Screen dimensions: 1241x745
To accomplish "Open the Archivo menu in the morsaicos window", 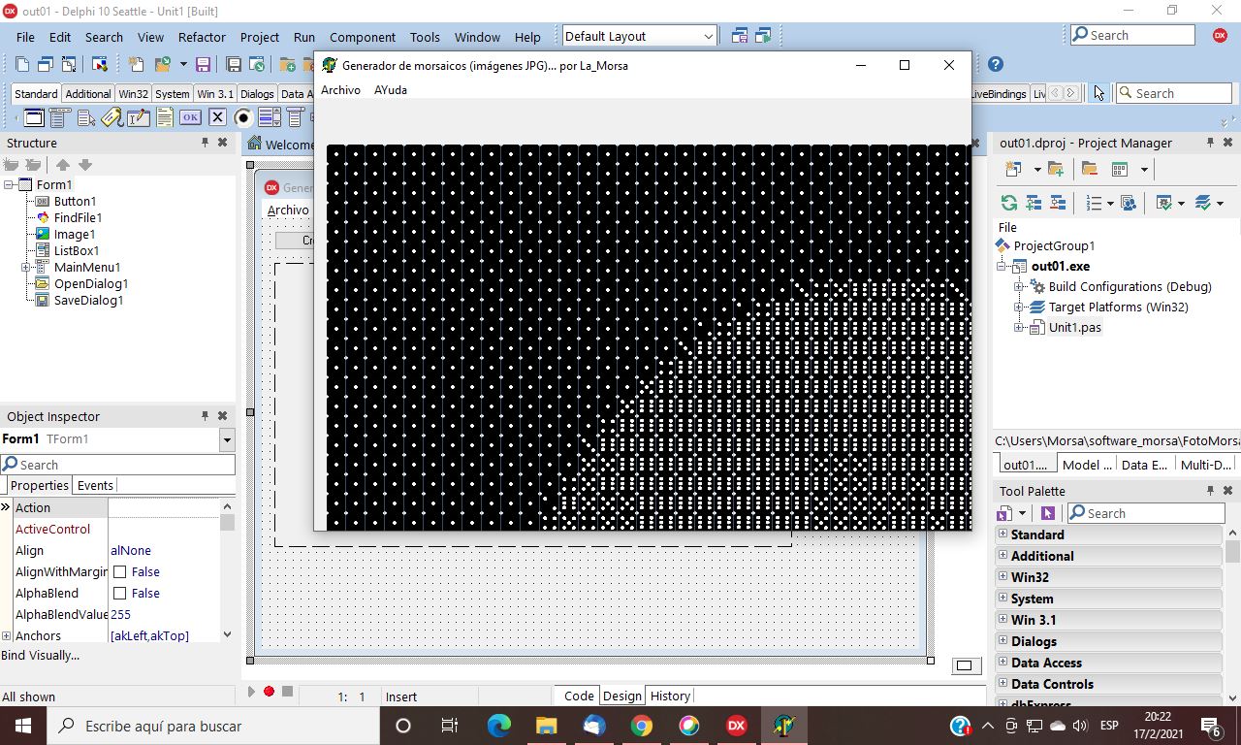I will click(340, 90).
